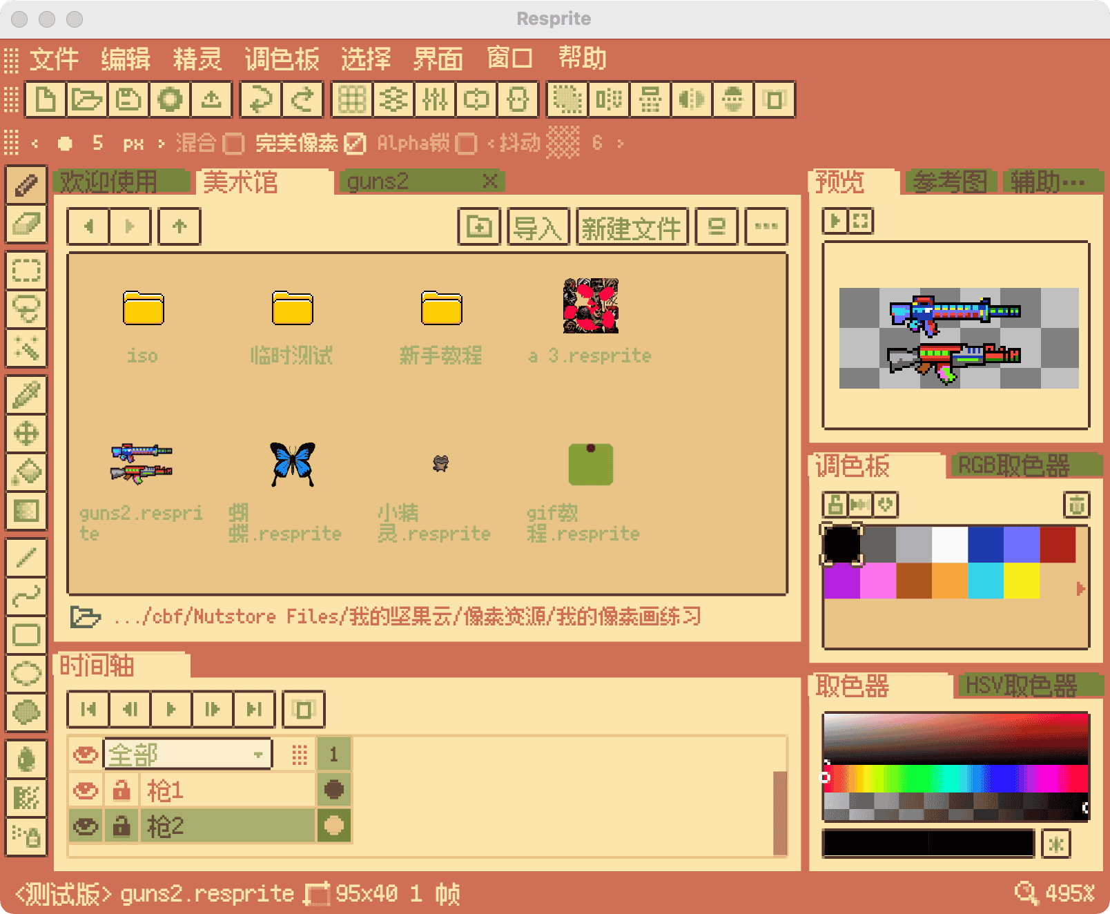The height and width of the screenshot is (914, 1110).
Task: Click the undo arrow in toolbar
Action: [261, 100]
